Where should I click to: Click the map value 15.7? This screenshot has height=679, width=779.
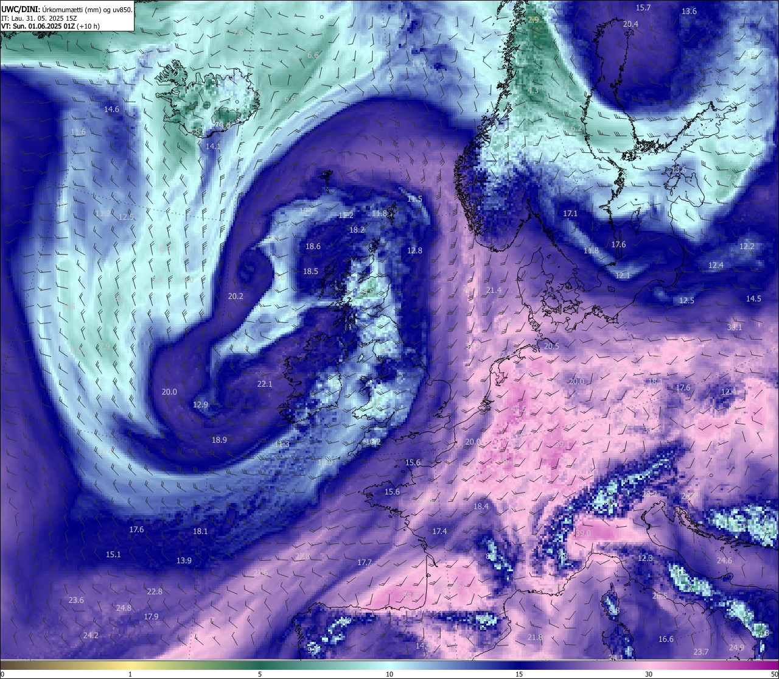tap(643, 8)
